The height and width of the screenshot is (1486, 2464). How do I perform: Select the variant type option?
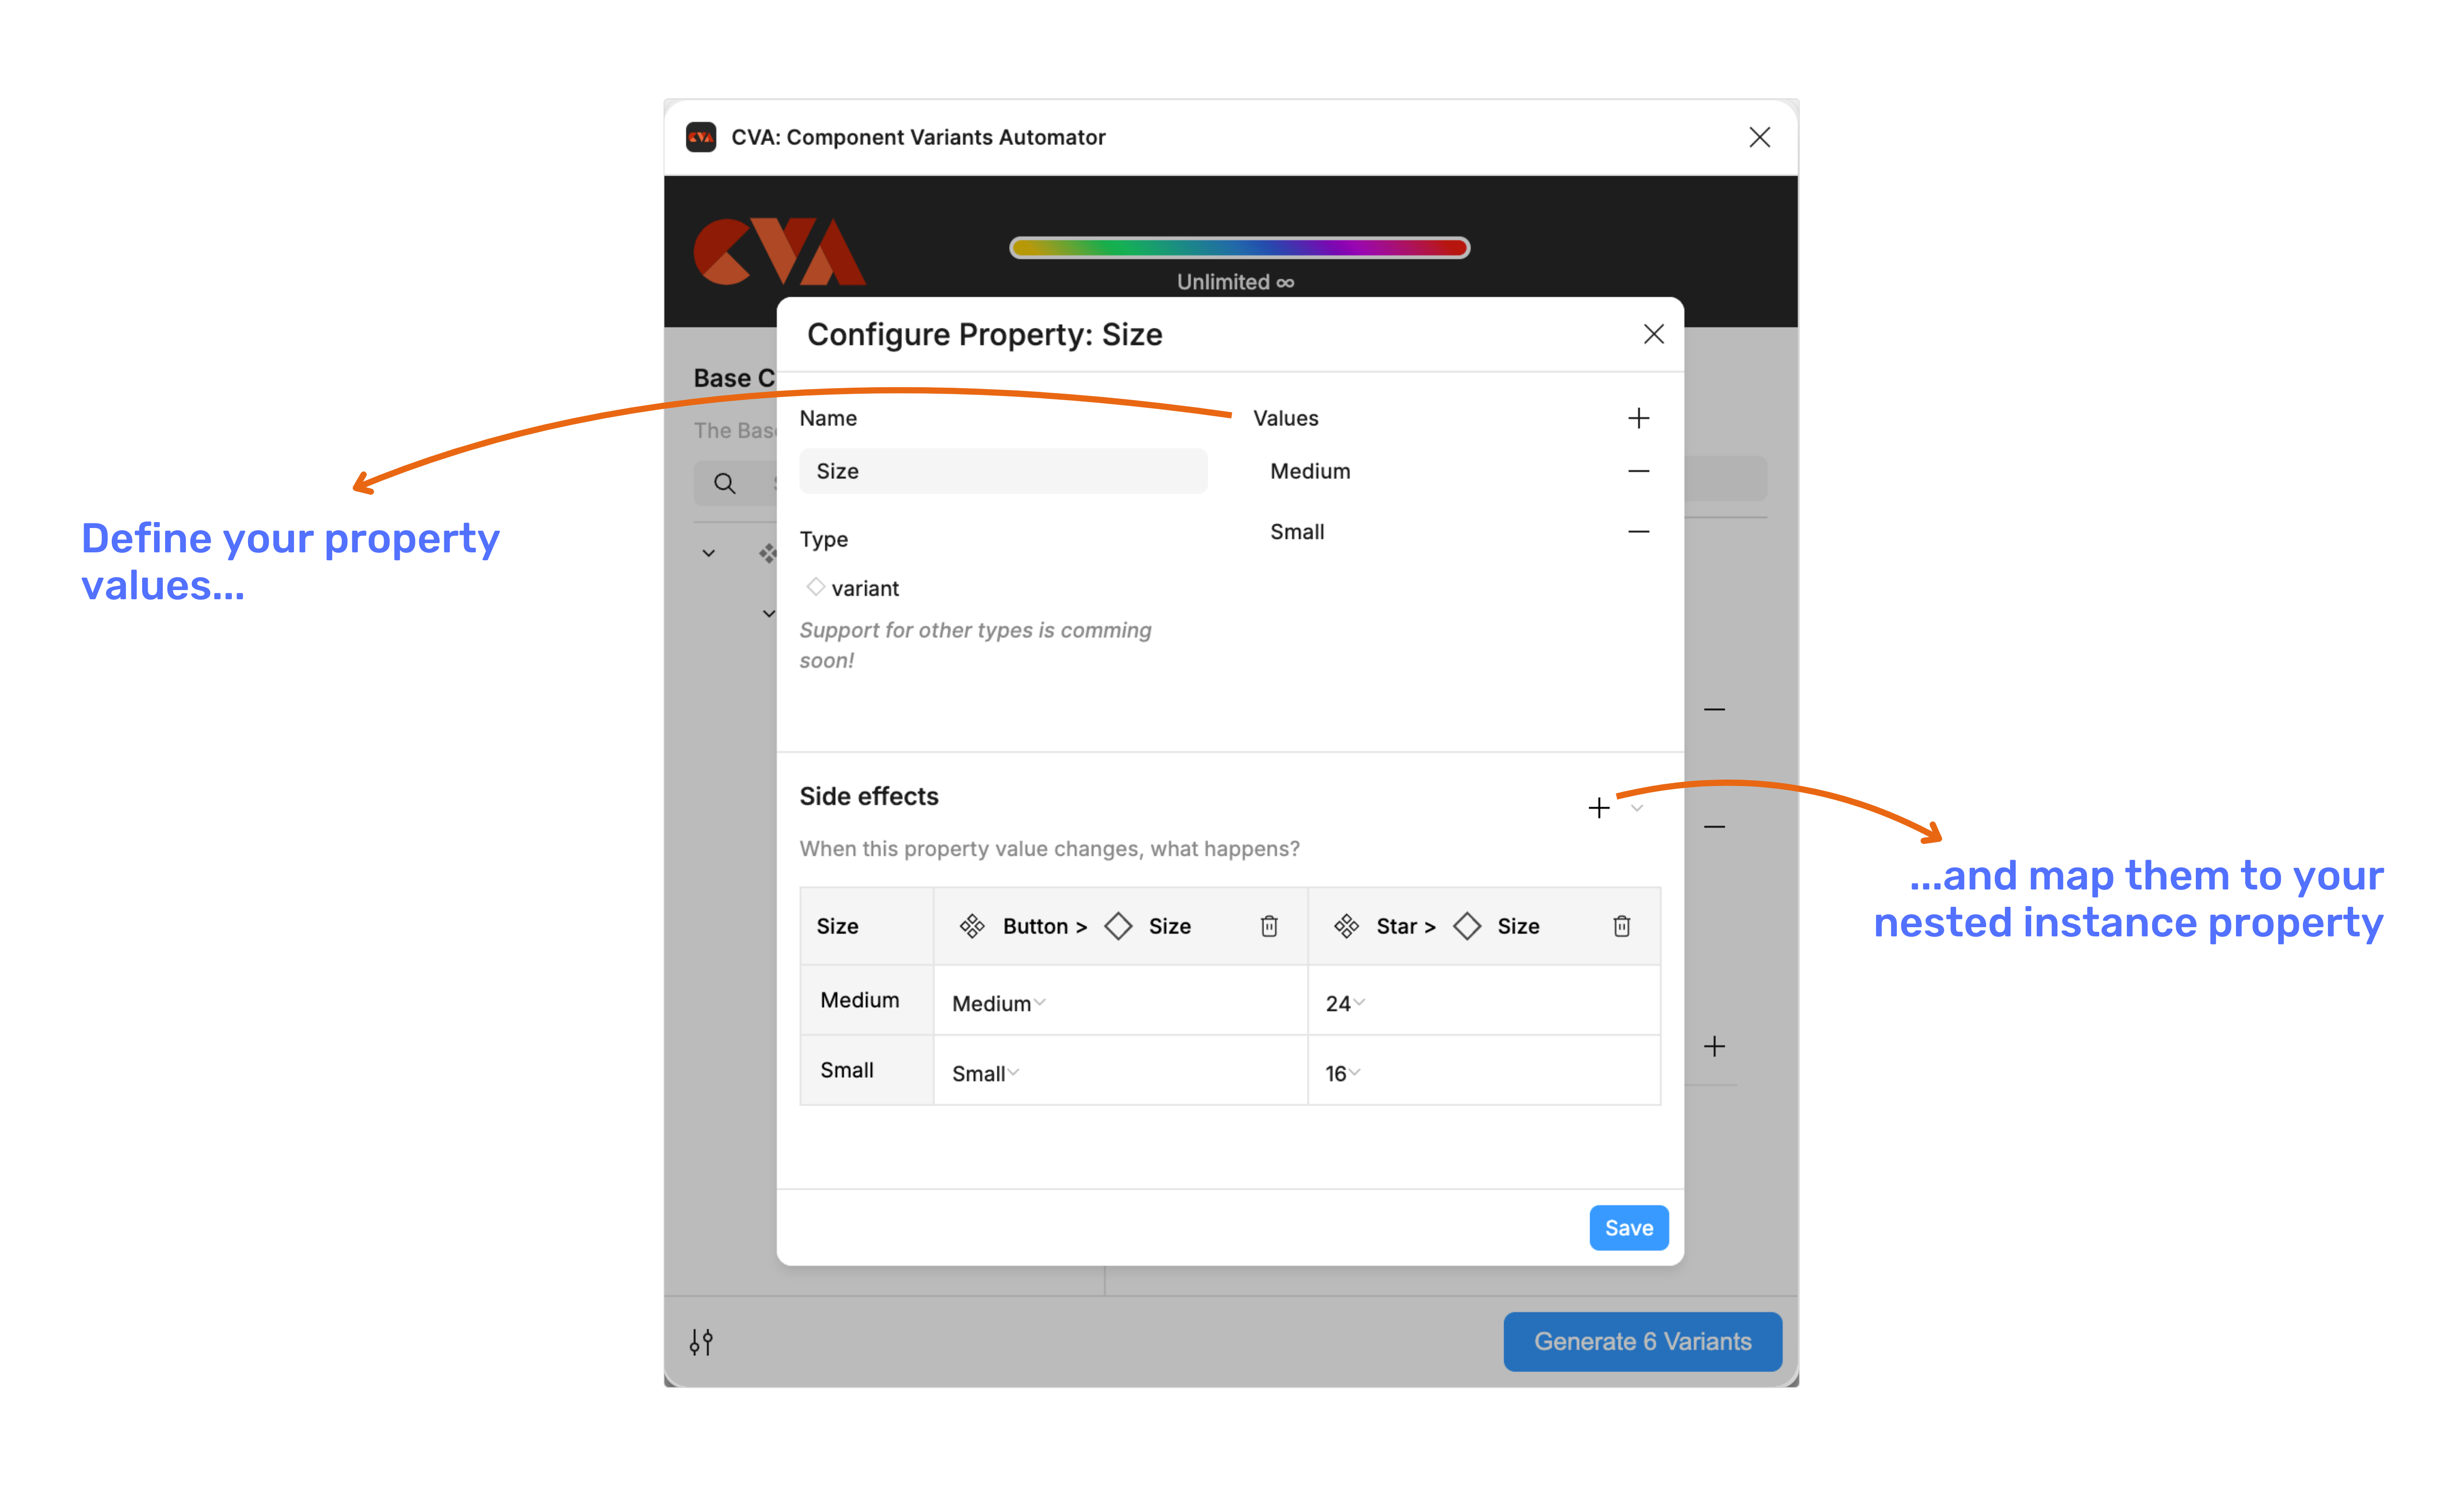click(x=853, y=588)
